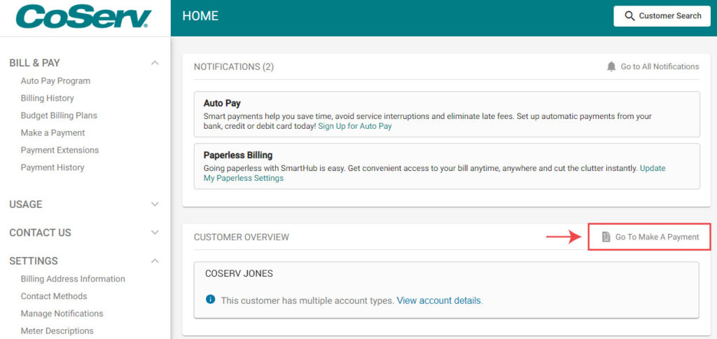717x339 pixels.
Task: Click the NOTIFICATIONS (2) heading
Action: pos(234,67)
